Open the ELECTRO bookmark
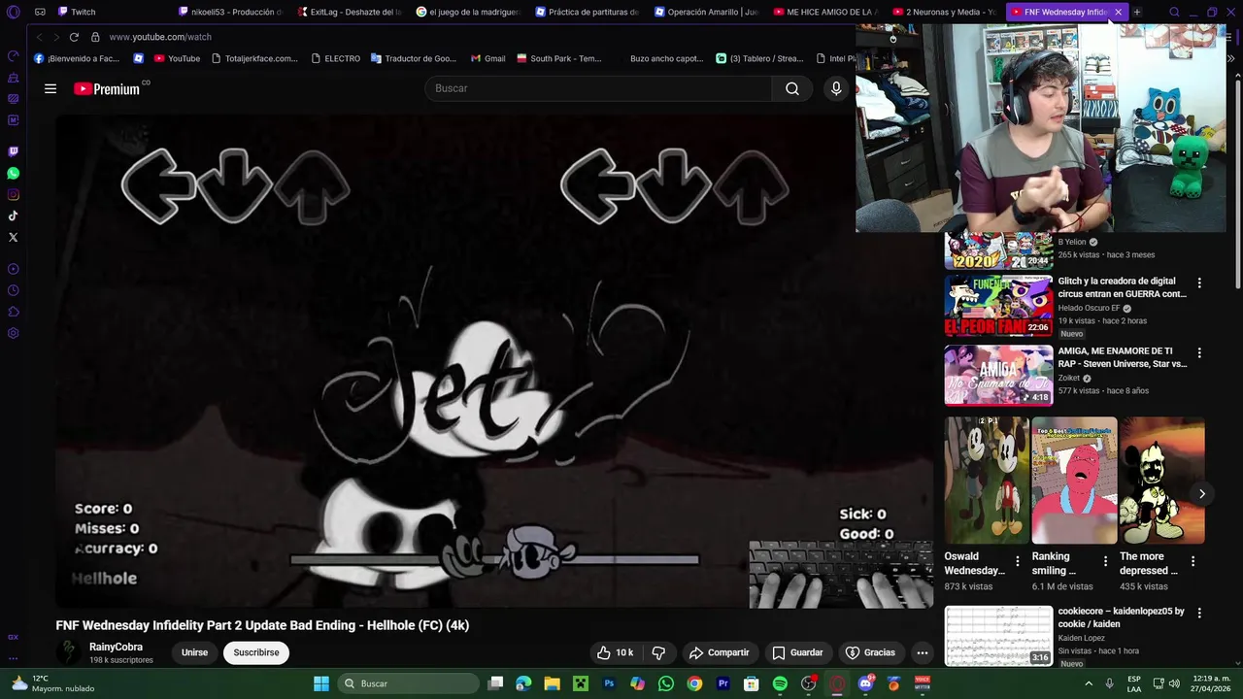1243x699 pixels. click(x=335, y=58)
